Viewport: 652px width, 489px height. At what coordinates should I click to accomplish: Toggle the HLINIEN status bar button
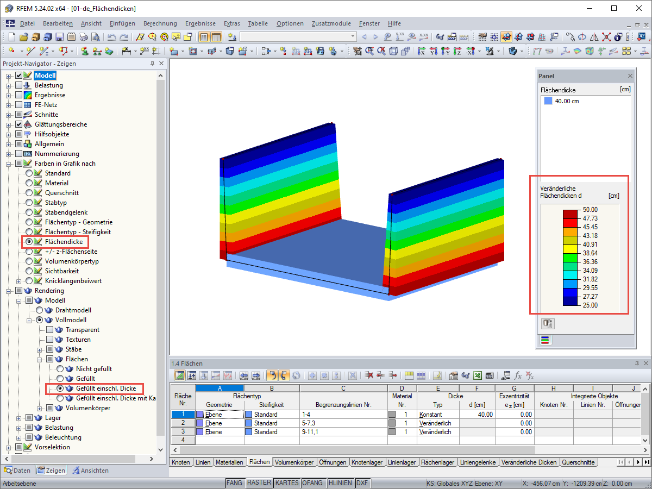click(x=341, y=483)
